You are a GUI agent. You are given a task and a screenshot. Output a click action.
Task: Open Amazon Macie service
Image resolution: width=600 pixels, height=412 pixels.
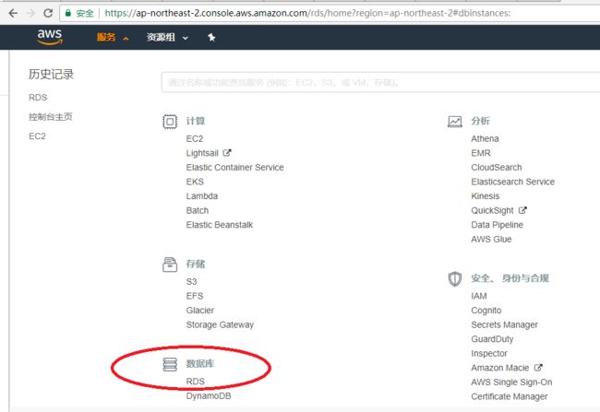(500, 368)
